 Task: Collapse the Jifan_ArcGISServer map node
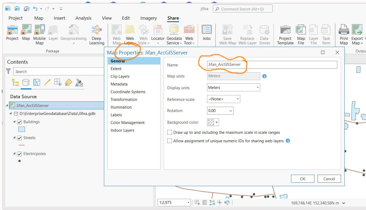(7, 105)
